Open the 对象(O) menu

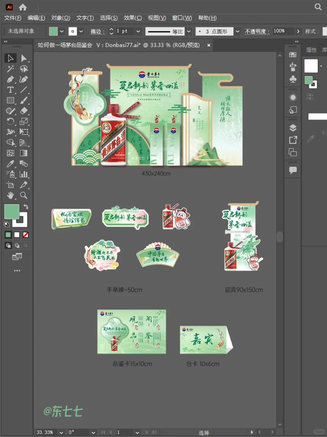(61, 18)
